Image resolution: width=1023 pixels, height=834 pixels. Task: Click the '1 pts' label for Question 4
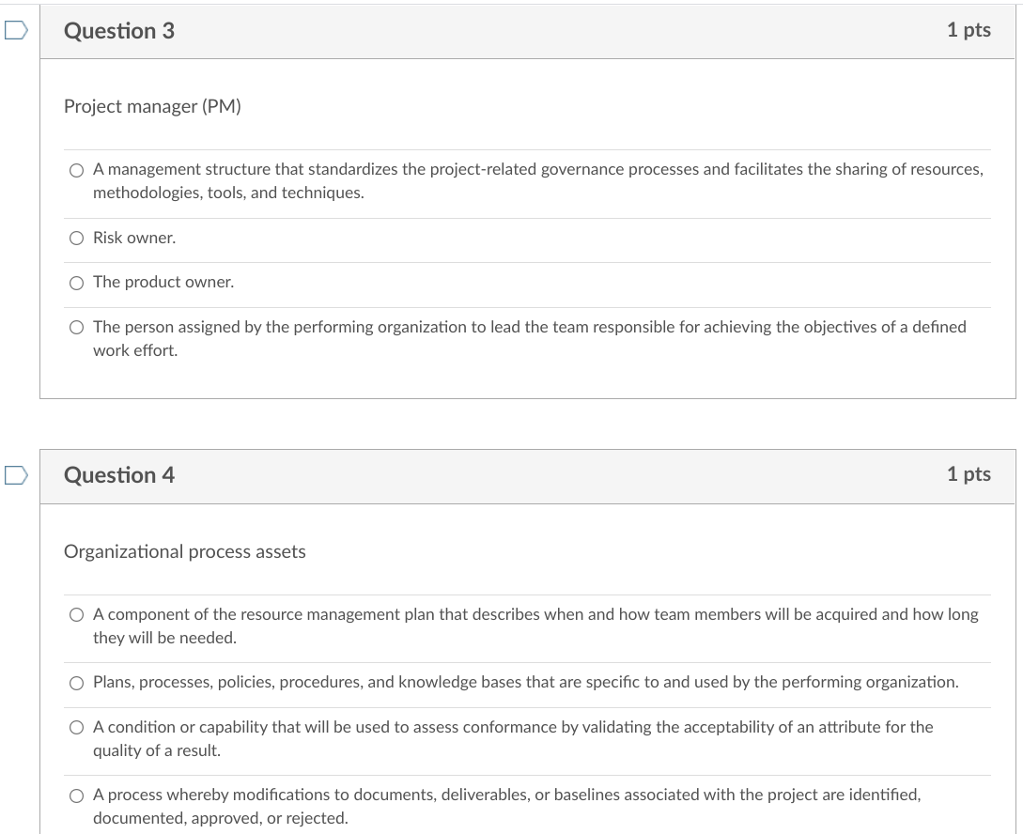[971, 474]
